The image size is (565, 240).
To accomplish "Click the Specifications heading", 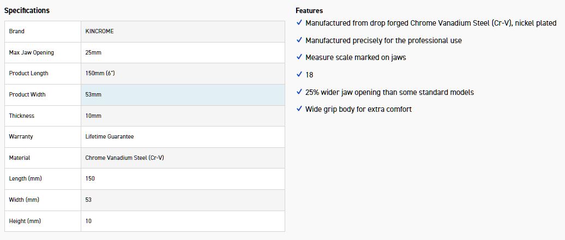I will (x=27, y=10).
